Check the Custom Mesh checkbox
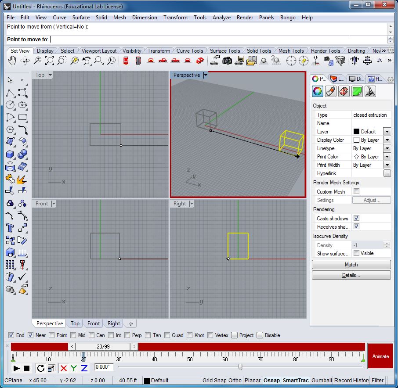The width and height of the screenshot is (398, 388). 356,191
